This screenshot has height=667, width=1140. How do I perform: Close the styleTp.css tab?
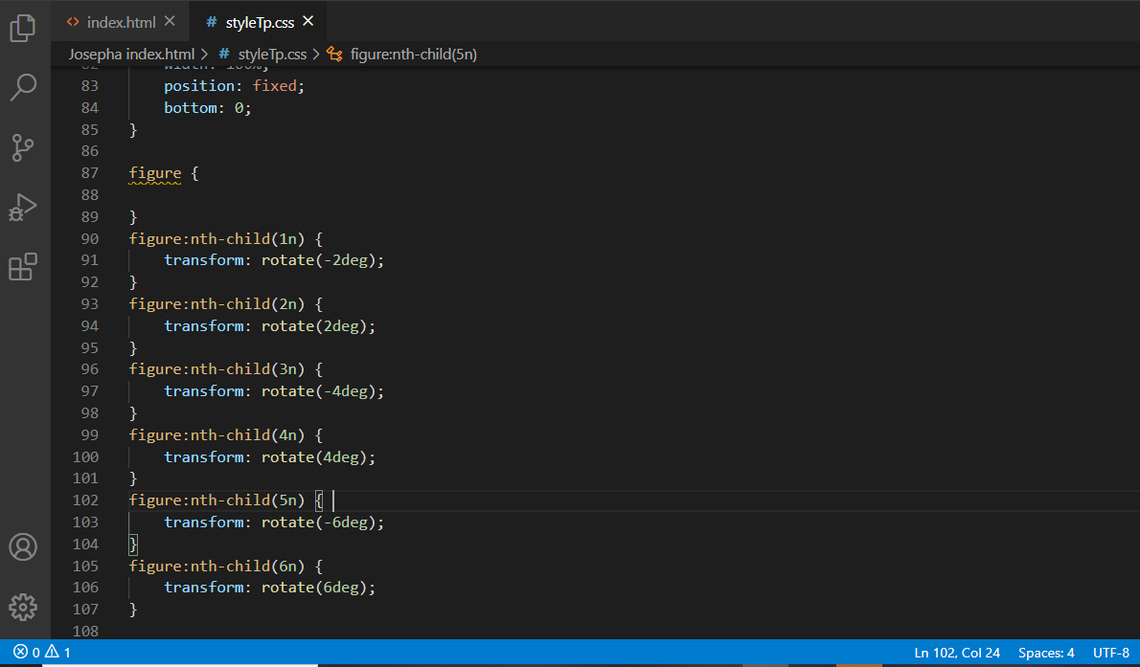pos(308,21)
